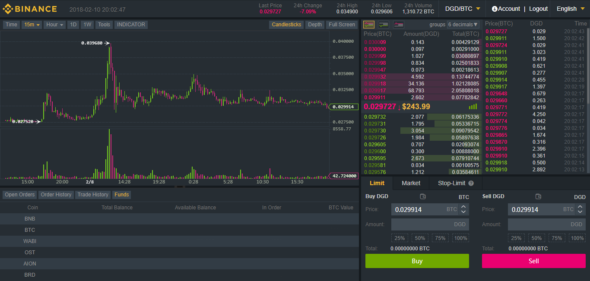Open the Open Orders tab
Image resolution: width=590 pixels, height=281 pixels.
20,195
